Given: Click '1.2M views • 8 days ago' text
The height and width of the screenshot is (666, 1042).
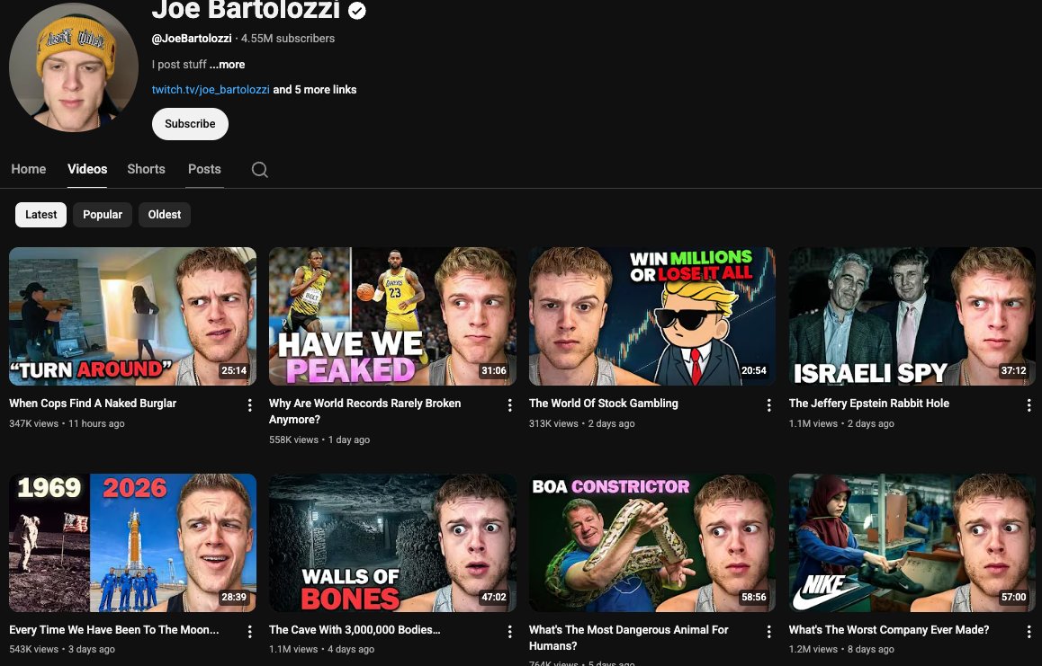Looking at the screenshot, I should point(841,650).
